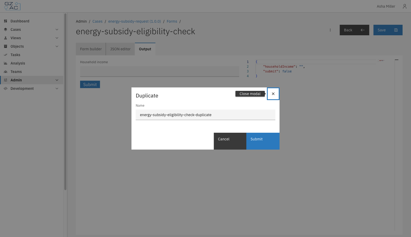The image size is (411, 237).
Task: Switch to the Form builder tab
Action: (91, 49)
